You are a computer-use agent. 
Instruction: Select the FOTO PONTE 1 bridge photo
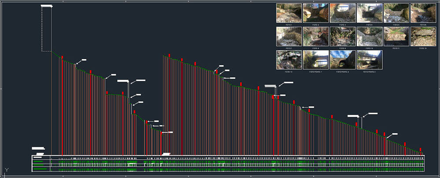[315, 60]
